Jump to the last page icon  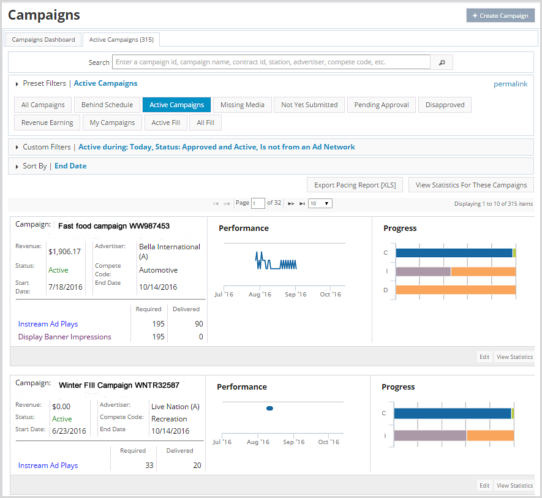point(301,203)
